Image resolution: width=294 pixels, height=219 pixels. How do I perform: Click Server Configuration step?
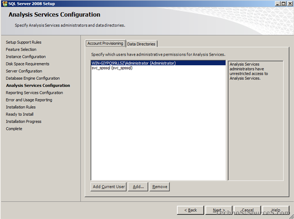[x=24, y=71]
